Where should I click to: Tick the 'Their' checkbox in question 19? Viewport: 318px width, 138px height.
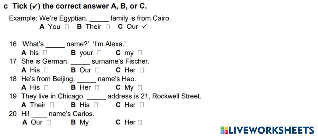tap(52, 105)
